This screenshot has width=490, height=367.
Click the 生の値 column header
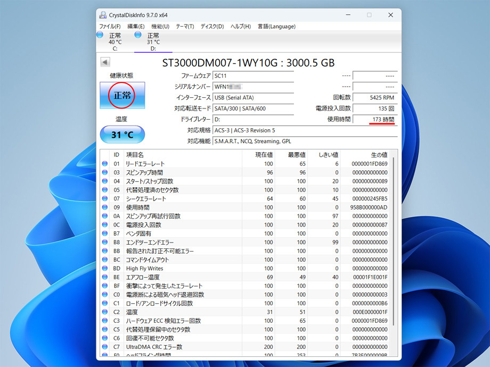click(x=379, y=155)
